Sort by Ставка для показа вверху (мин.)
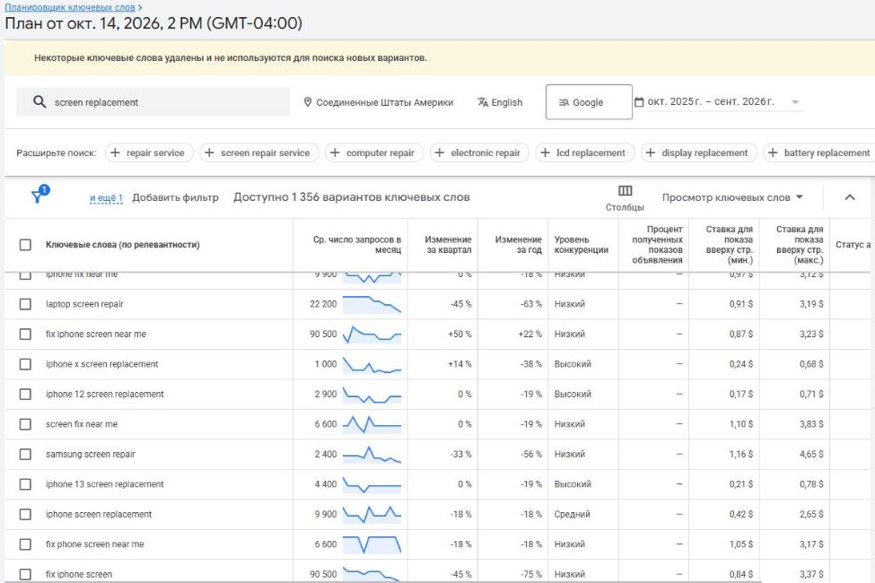 (x=729, y=244)
